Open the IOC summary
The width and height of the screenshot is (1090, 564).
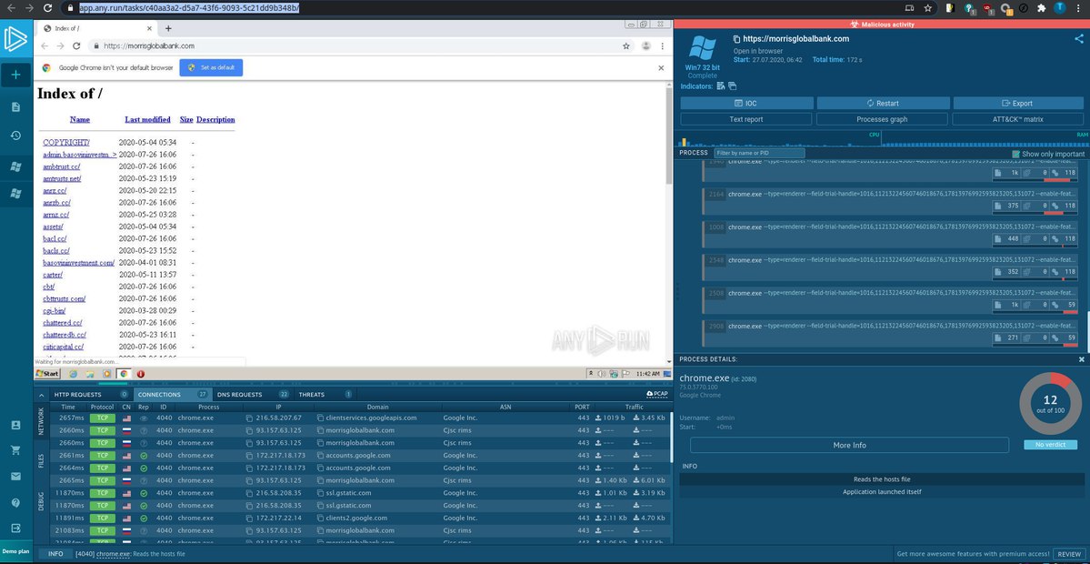click(746, 103)
